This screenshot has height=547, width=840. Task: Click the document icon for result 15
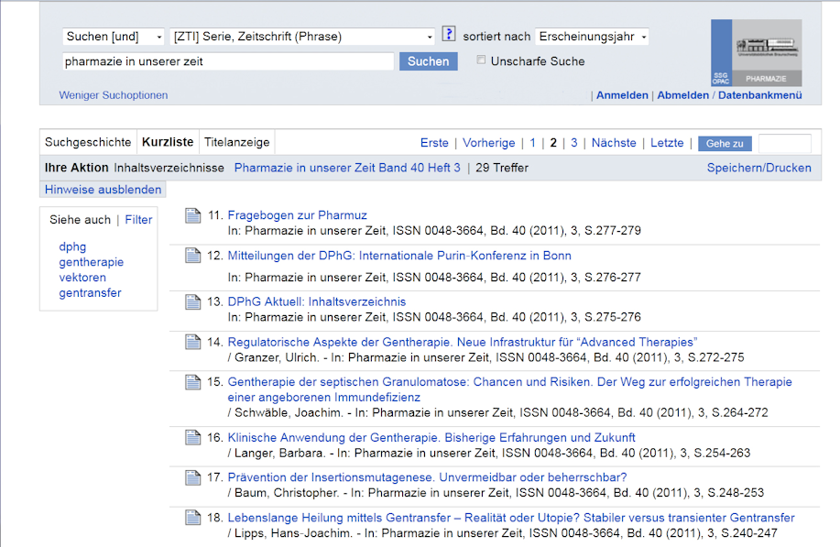tap(192, 382)
